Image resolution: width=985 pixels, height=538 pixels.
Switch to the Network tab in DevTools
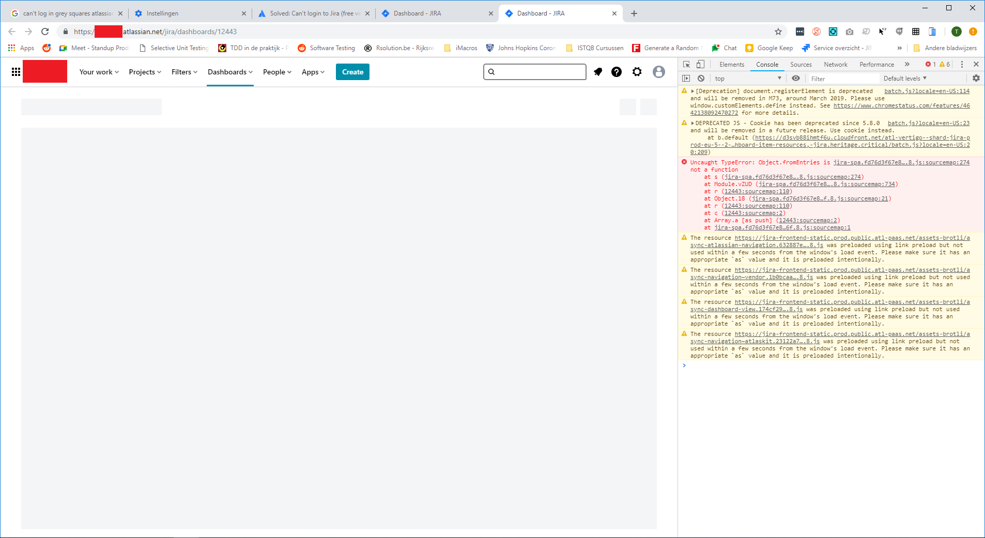click(x=836, y=65)
